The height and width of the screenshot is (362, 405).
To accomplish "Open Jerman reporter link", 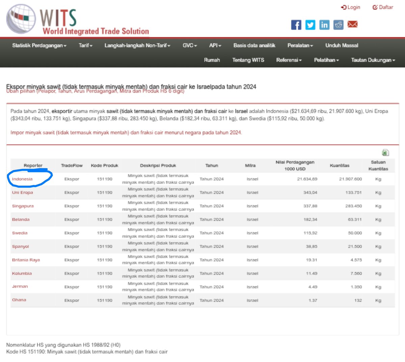I will (20, 287).
